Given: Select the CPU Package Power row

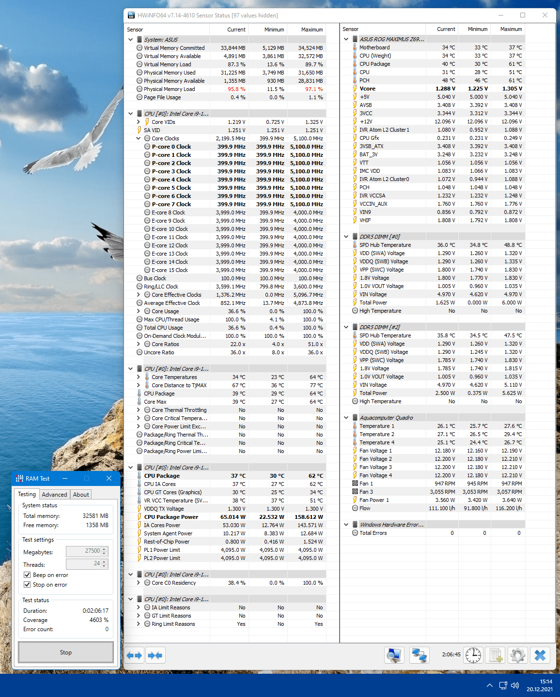Looking at the screenshot, I should (225, 517).
